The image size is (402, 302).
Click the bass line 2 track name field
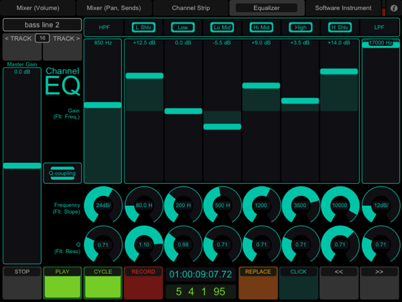click(x=42, y=25)
